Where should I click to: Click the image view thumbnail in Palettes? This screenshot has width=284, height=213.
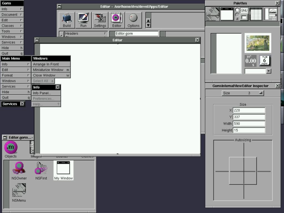point(258,43)
